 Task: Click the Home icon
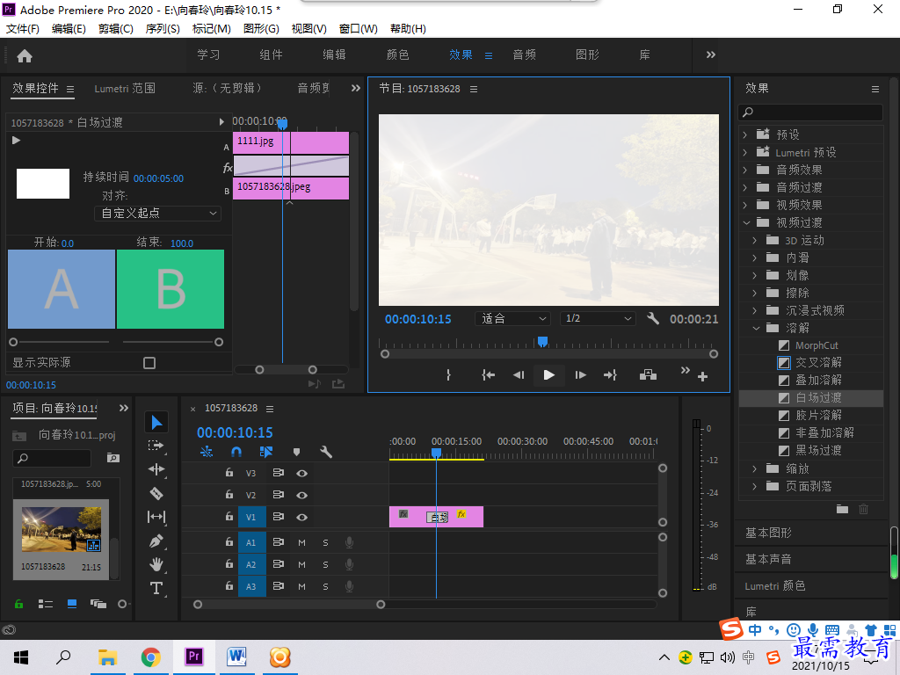(x=25, y=55)
